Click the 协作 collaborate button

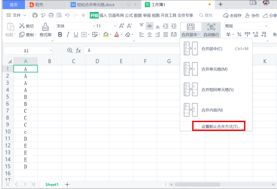252,16
